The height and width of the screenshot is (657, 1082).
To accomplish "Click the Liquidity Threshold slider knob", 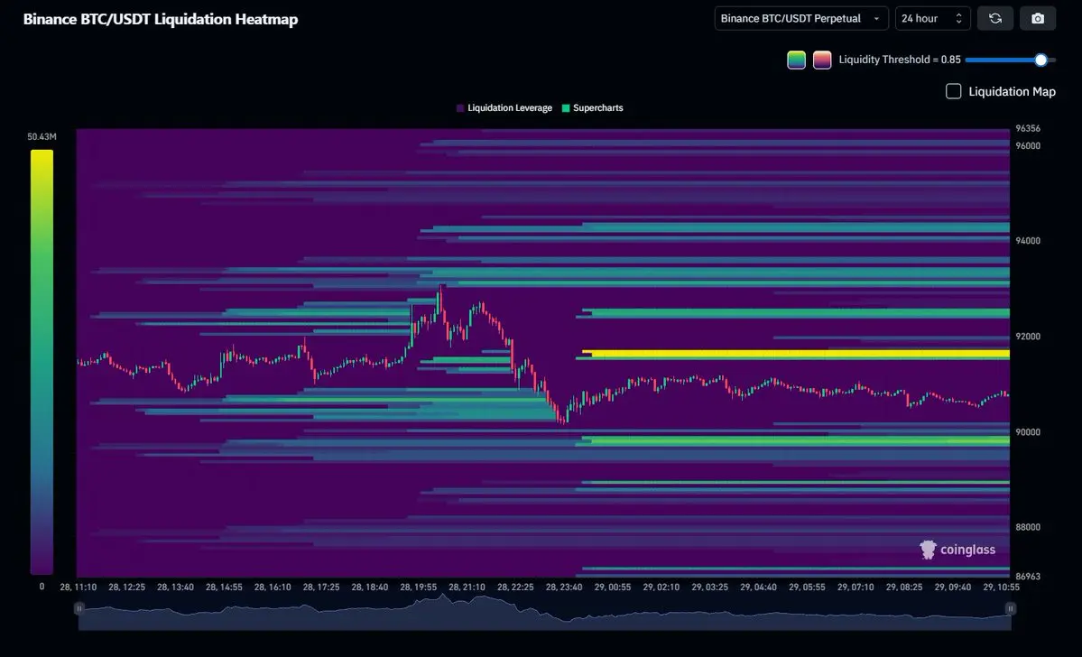I will pyautogui.click(x=1040, y=60).
